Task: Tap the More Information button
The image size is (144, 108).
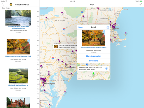Action: point(93,56)
